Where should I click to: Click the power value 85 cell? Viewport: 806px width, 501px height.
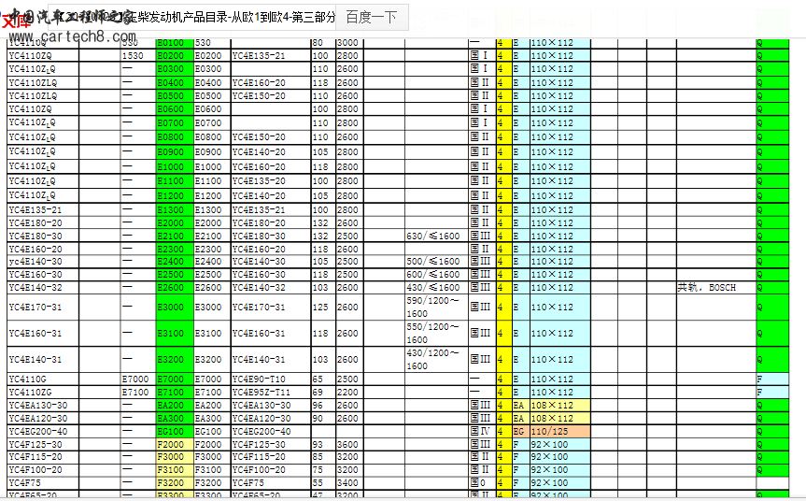(323, 457)
